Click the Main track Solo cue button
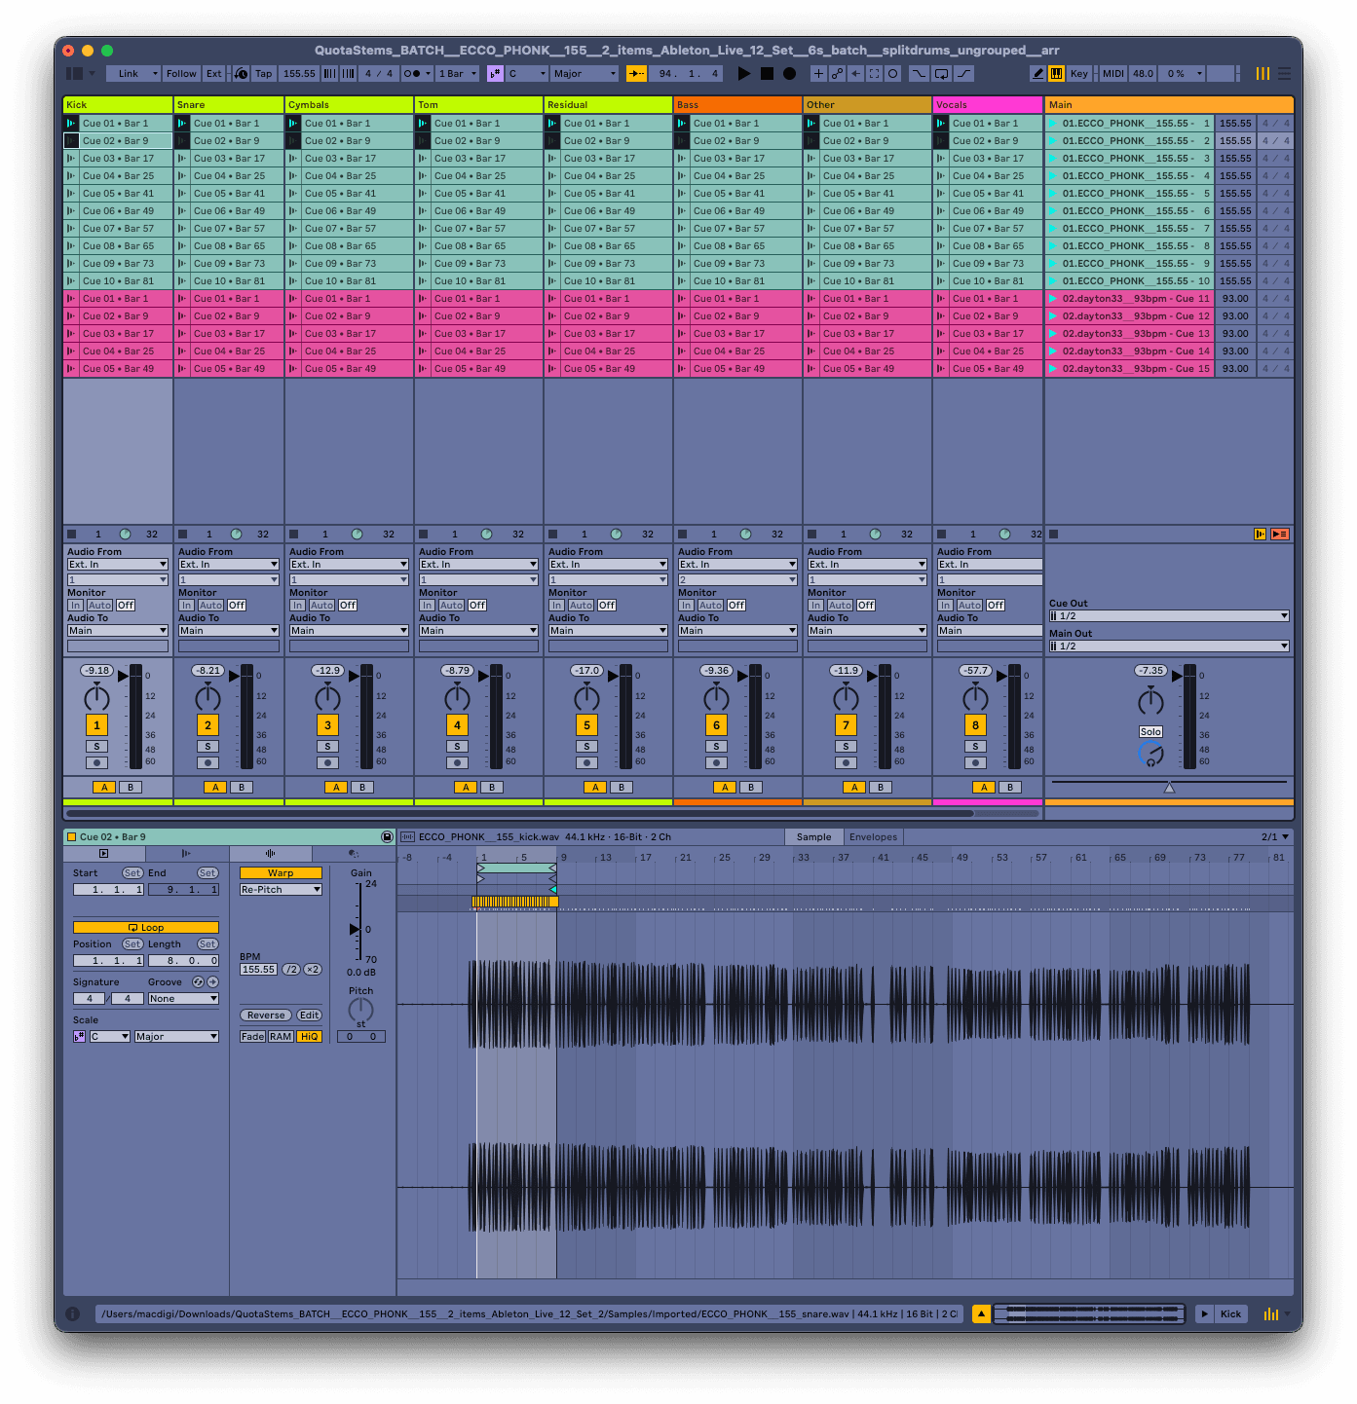This screenshot has height=1404, width=1357. click(x=1150, y=732)
